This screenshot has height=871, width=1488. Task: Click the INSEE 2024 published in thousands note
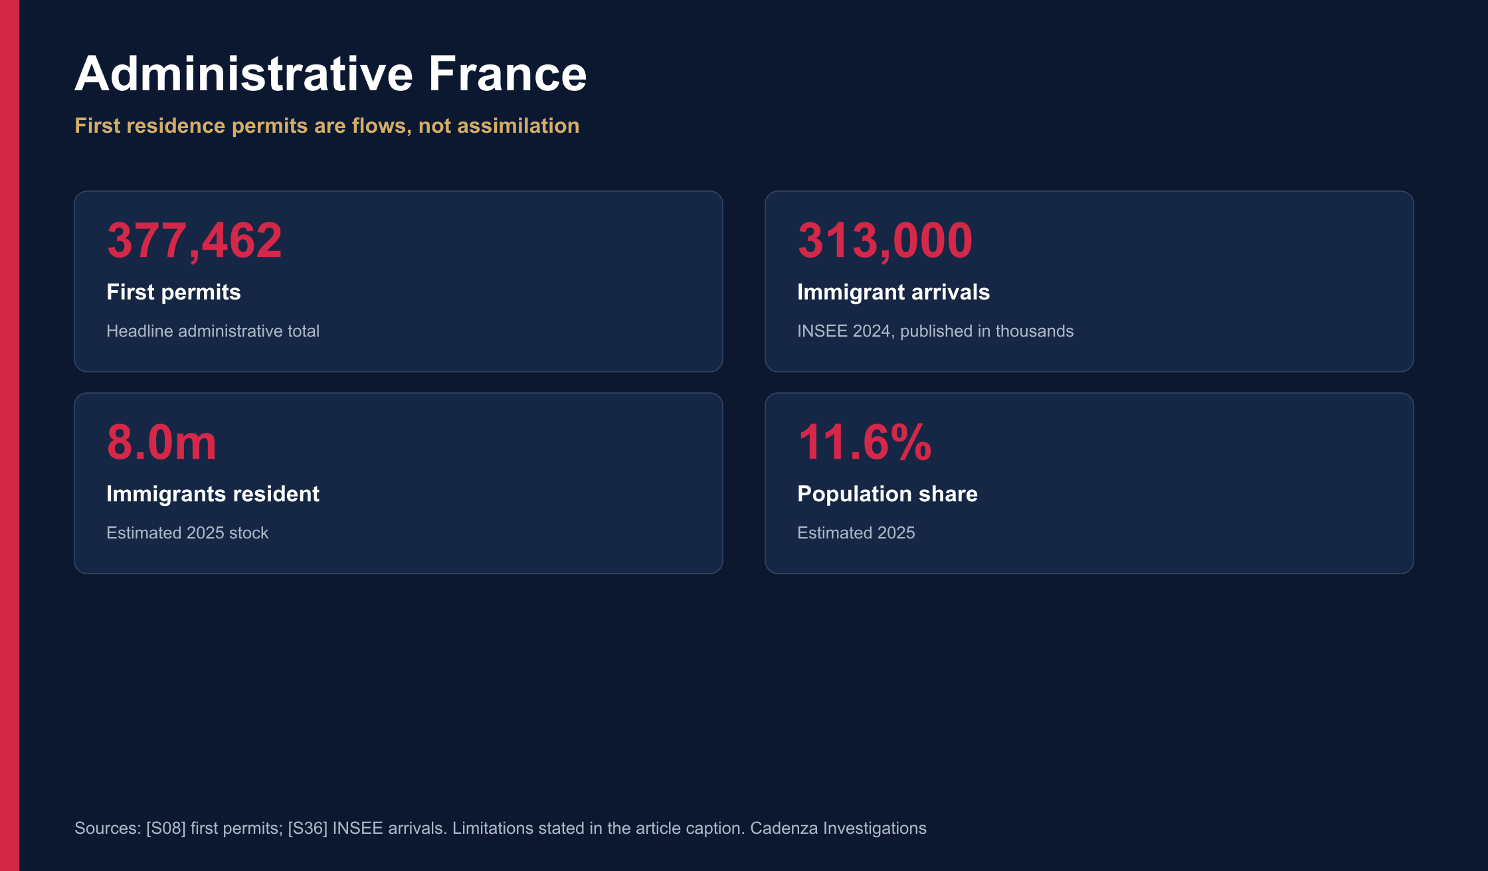(935, 331)
